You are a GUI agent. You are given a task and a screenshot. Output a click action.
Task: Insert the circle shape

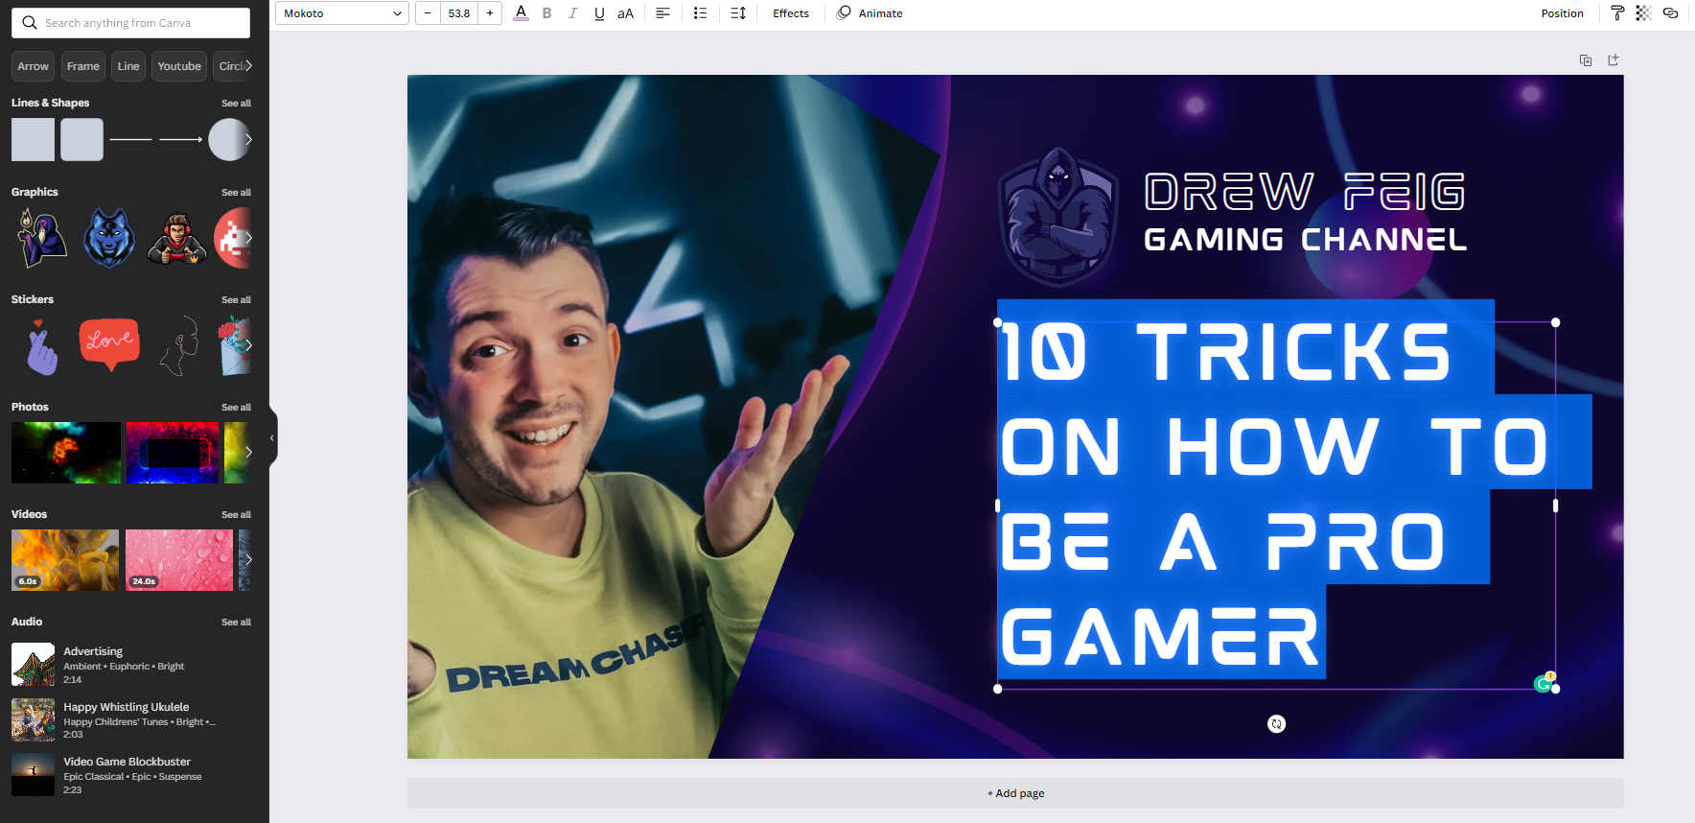229,140
